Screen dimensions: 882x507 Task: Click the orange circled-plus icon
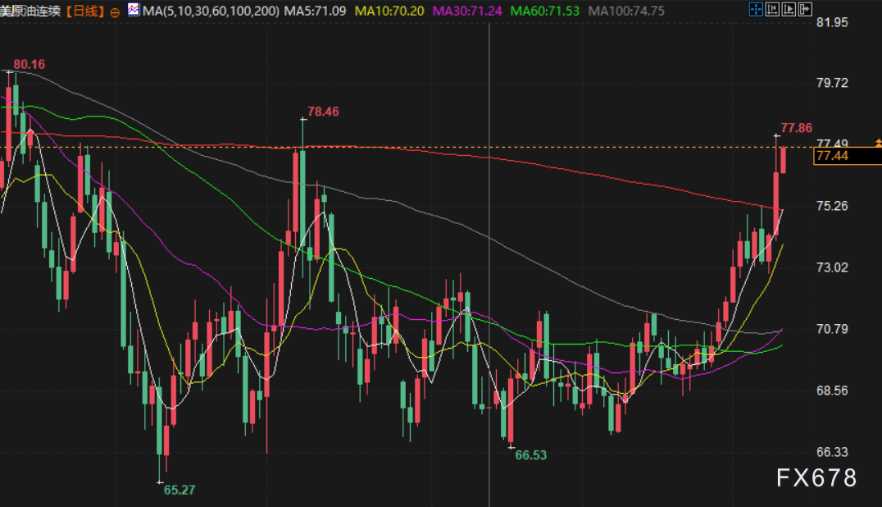115,12
